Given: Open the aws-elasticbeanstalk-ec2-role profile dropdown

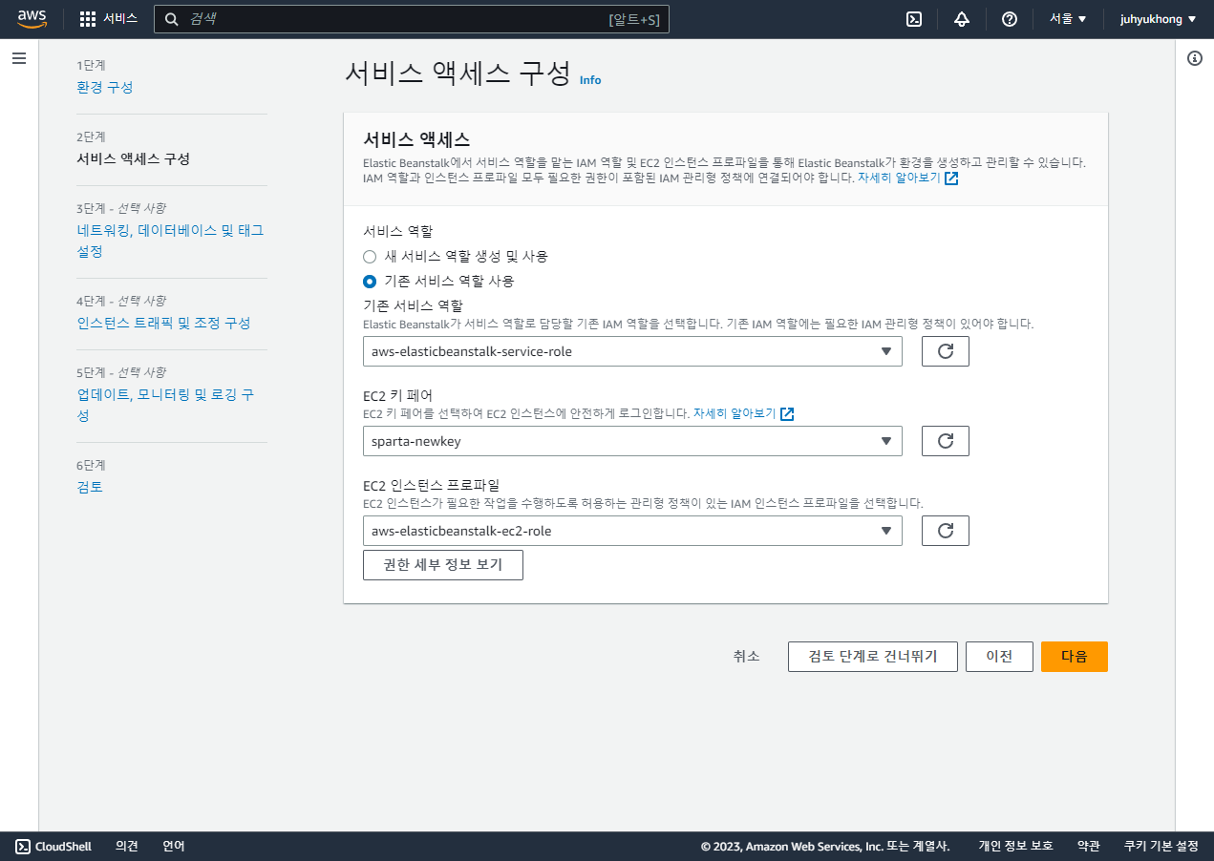Looking at the screenshot, I should [x=632, y=531].
